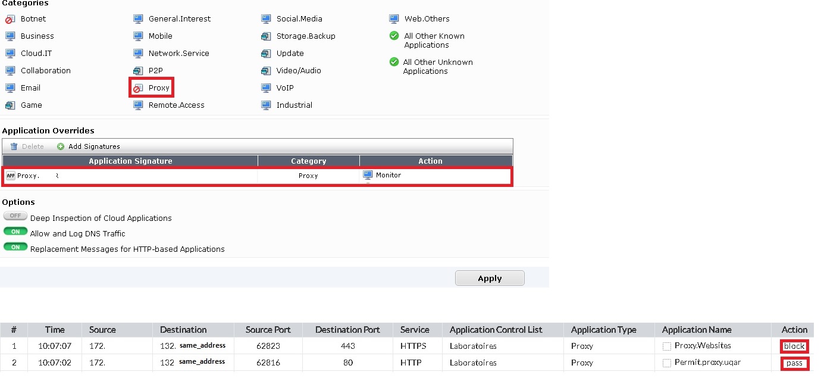Viewport: 821px width, 381px height.
Task: Disable Allow and Log DNS Traffic switch
Action: [x=15, y=232]
